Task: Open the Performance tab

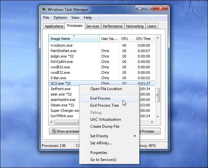Action: point(113,26)
